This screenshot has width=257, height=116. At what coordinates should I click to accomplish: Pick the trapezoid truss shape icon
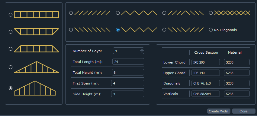(x=36, y=49)
